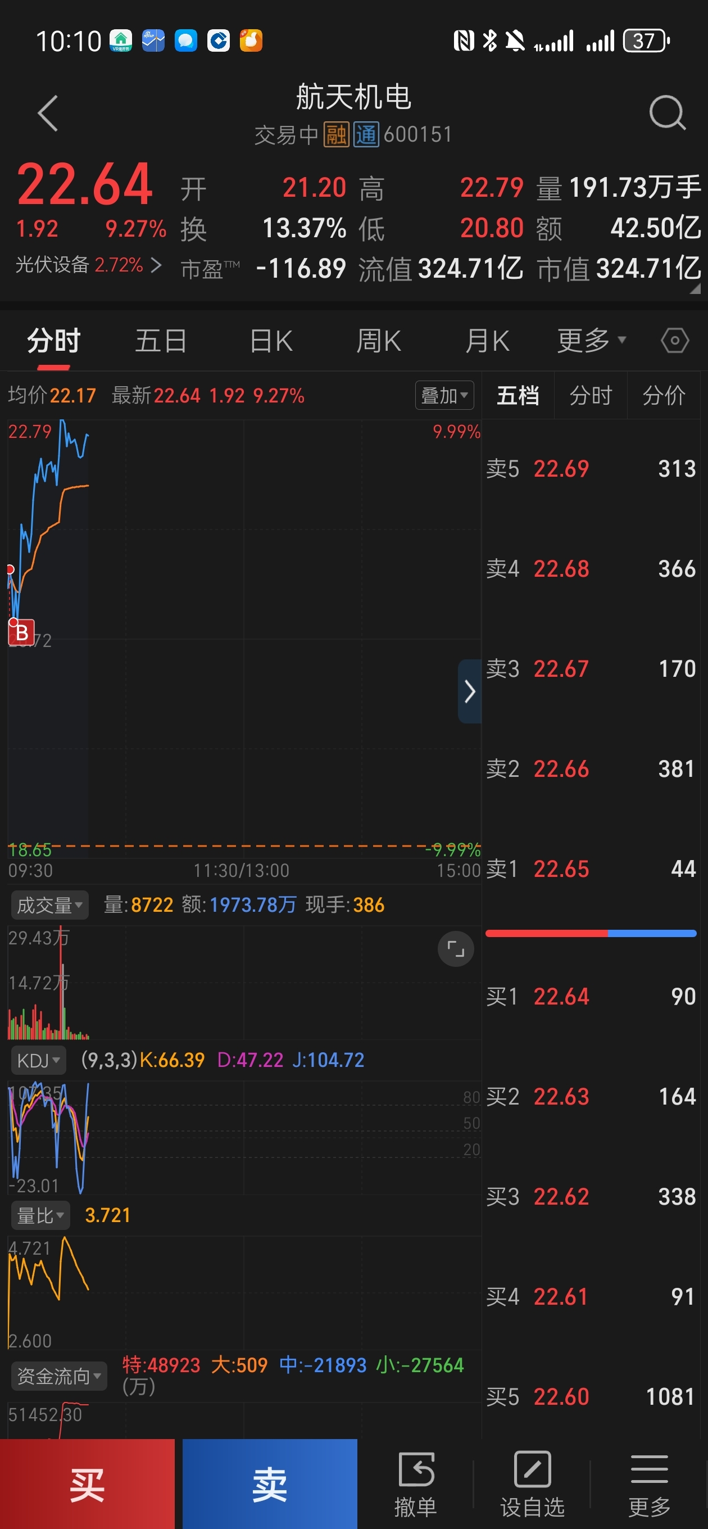Expand volume chart to fullscreen

coord(455,949)
